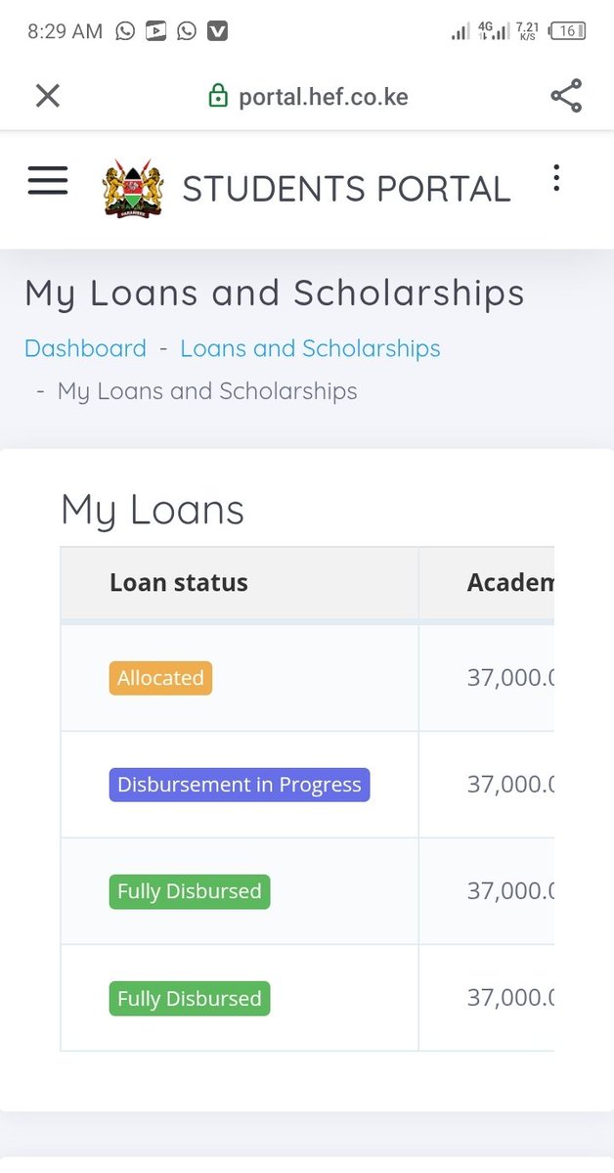The image size is (614, 1173).
Task: Tap the battery indicator in status bar
Action: point(568,30)
